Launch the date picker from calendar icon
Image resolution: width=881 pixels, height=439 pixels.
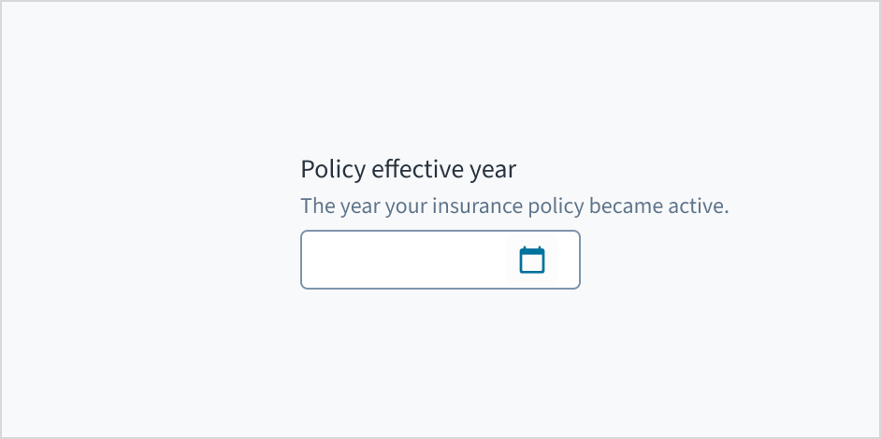531,260
